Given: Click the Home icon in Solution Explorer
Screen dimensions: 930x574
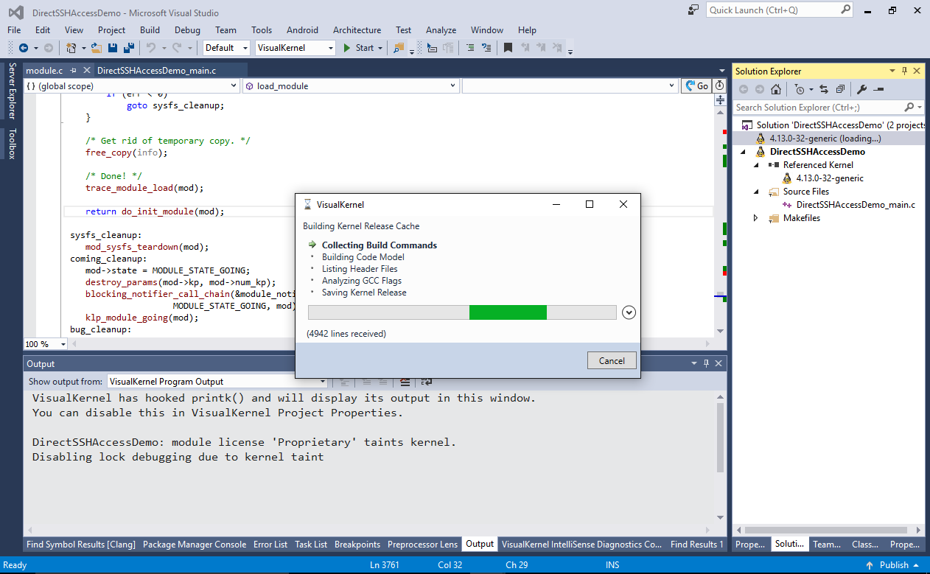Looking at the screenshot, I should tap(776, 89).
